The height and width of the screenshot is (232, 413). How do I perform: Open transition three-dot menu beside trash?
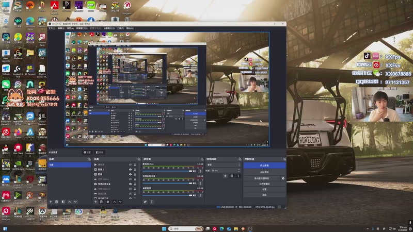click(238, 176)
